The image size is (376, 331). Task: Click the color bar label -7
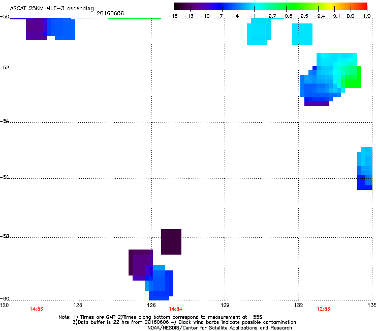(220, 16)
